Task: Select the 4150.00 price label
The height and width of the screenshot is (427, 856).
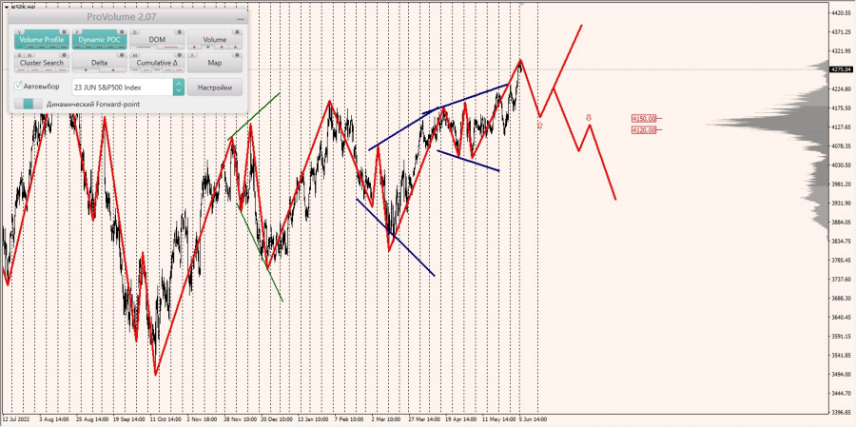Action: [x=644, y=119]
